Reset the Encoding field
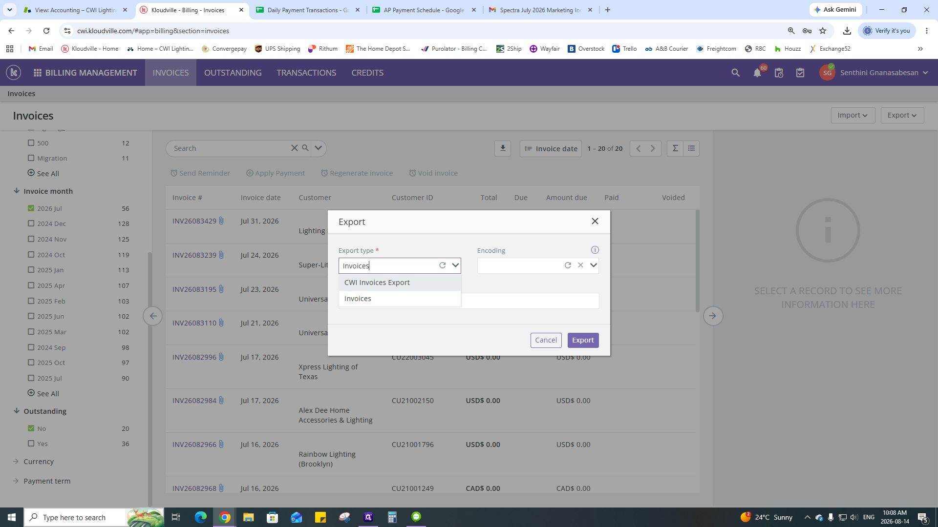 (x=567, y=265)
